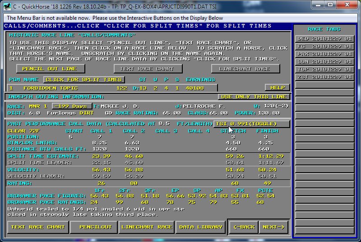The image size is (361, 242).
Task: Click the stretch velocity 51.68
Action: (235, 170)
